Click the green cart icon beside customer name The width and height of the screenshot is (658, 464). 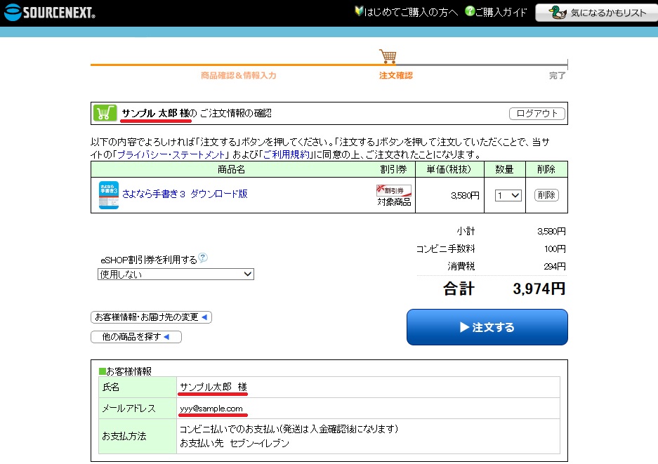105,113
